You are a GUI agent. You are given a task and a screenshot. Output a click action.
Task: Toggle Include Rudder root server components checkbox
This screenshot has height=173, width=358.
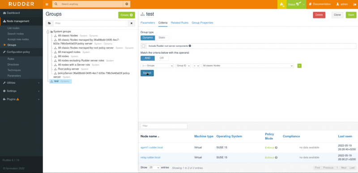pos(143,46)
